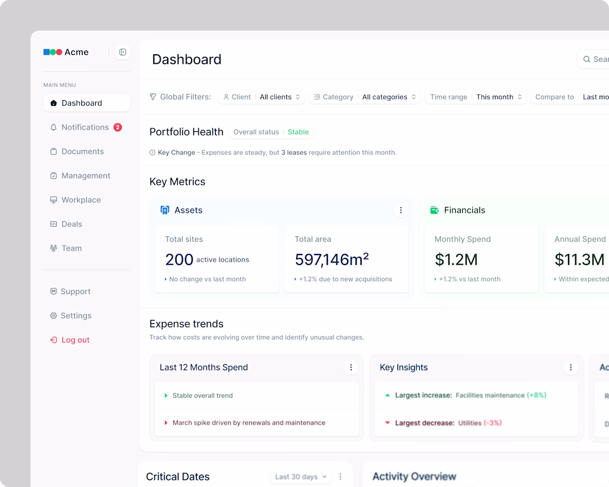Open Management menu item
The height and width of the screenshot is (487, 609).
tap(86, 175)
